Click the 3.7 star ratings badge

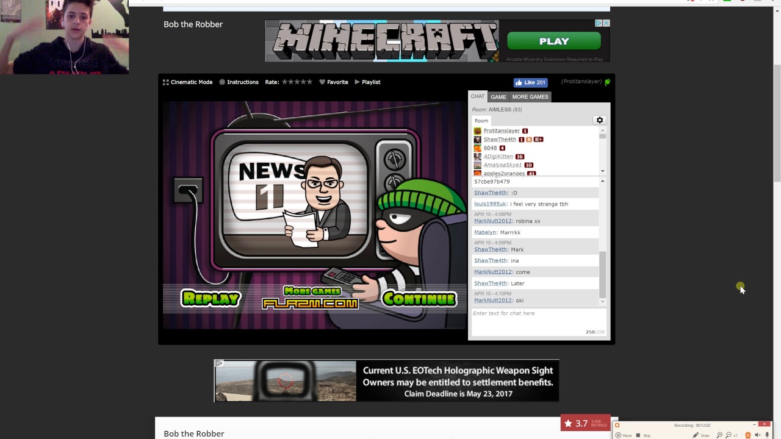click(x=585, y=423)
